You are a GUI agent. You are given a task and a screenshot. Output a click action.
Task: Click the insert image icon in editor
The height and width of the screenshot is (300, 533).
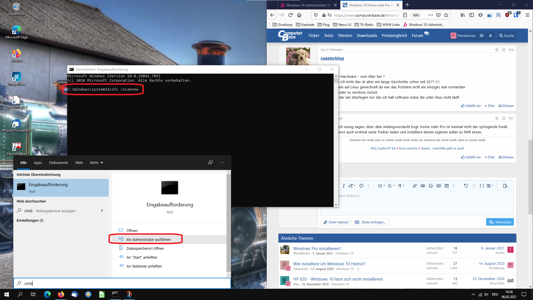pos(423,186)
